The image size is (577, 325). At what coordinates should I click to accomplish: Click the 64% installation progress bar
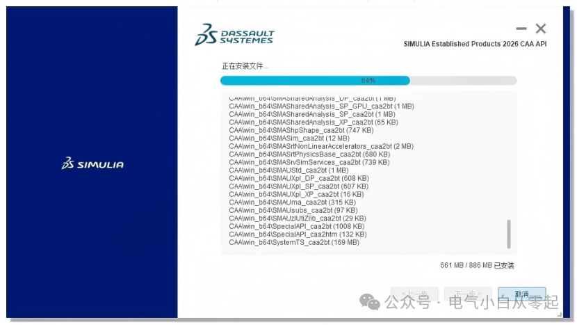pos(368,80)
